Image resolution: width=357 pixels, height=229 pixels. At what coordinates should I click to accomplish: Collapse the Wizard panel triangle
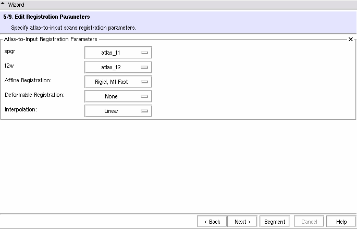(x=4, y=4)
